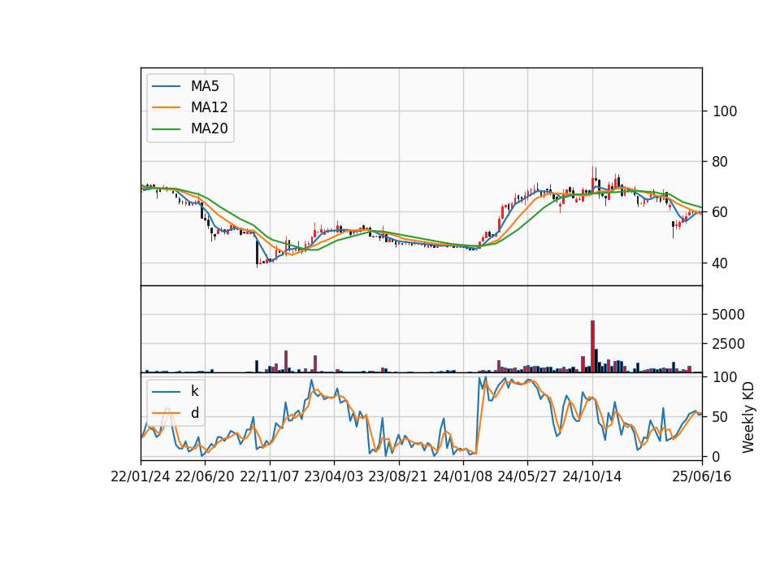
Task: Click the 22/11/07 date tick label
Action: point(270,477)
